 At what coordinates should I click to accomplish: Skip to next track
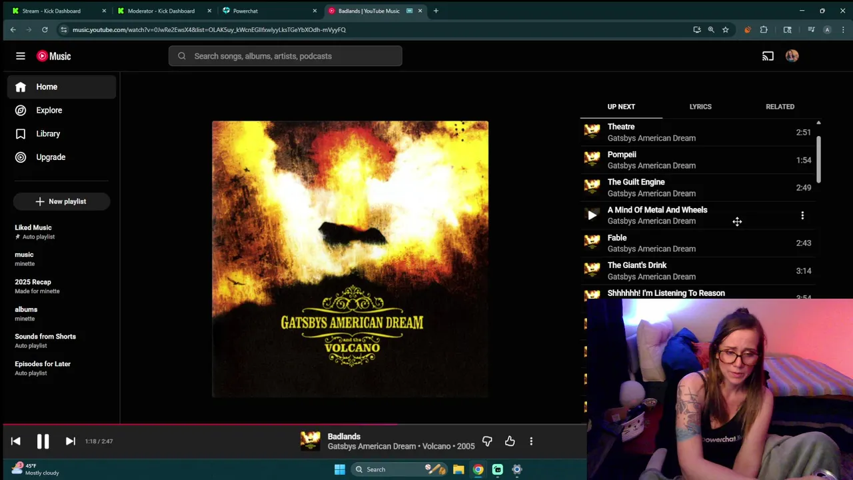point(70,441)
